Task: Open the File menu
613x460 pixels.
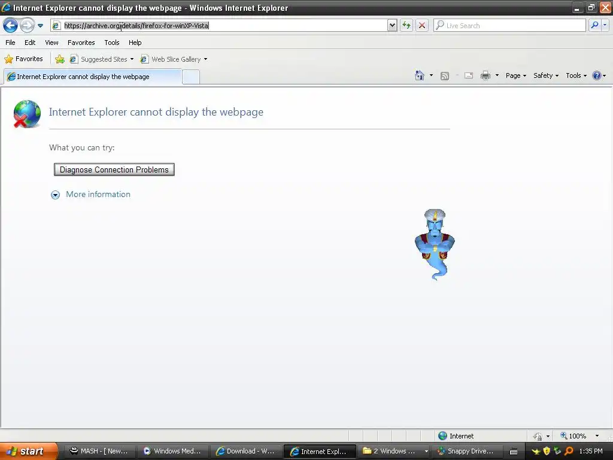Action: (10, 43)
